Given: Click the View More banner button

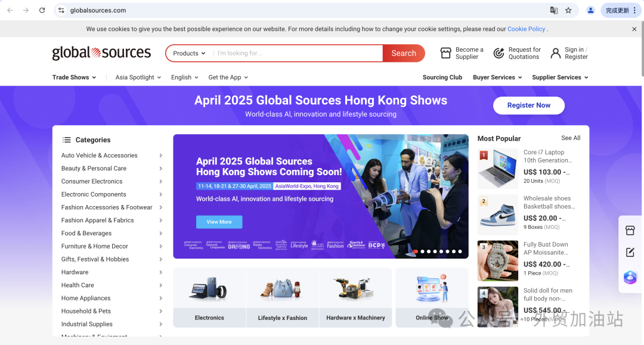Looking at the screenshot, I should tap(219, 222).
